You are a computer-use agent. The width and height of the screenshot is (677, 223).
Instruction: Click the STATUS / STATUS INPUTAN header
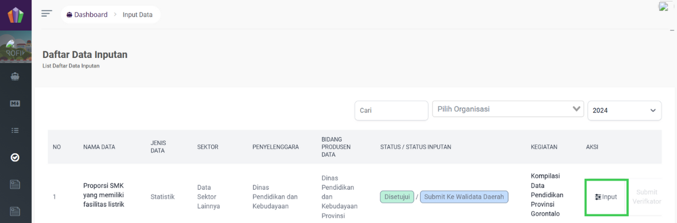(415, 147)
